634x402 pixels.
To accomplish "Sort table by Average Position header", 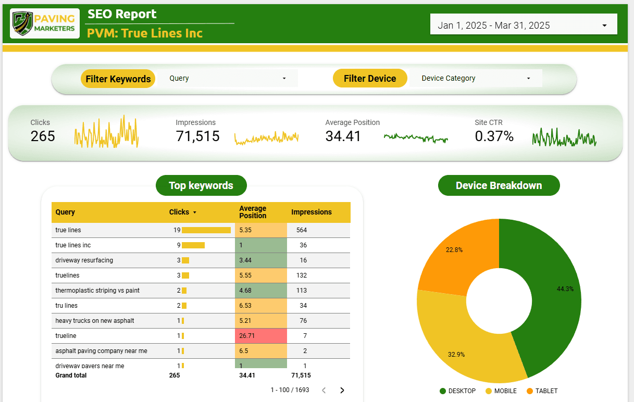I will (x=253, y=212).
